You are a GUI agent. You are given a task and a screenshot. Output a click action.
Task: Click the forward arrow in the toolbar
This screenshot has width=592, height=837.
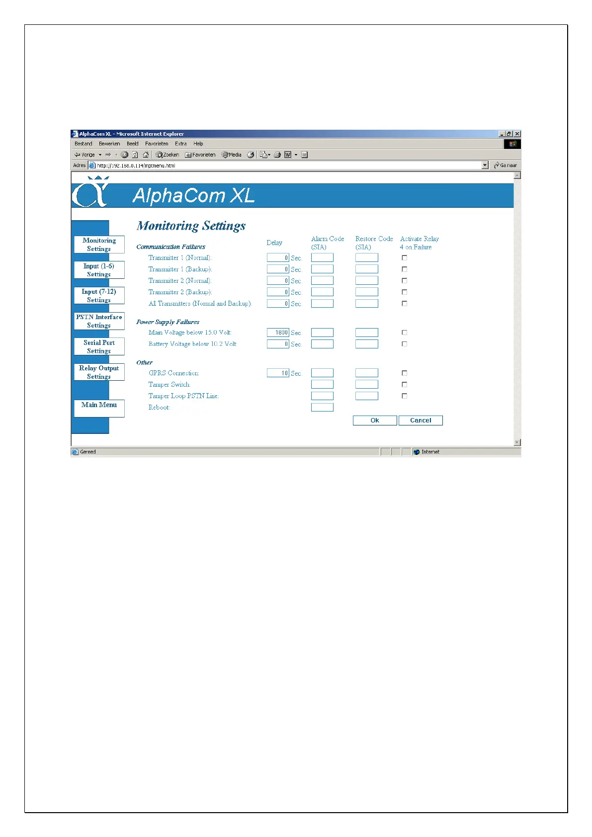tap(108, 155)
